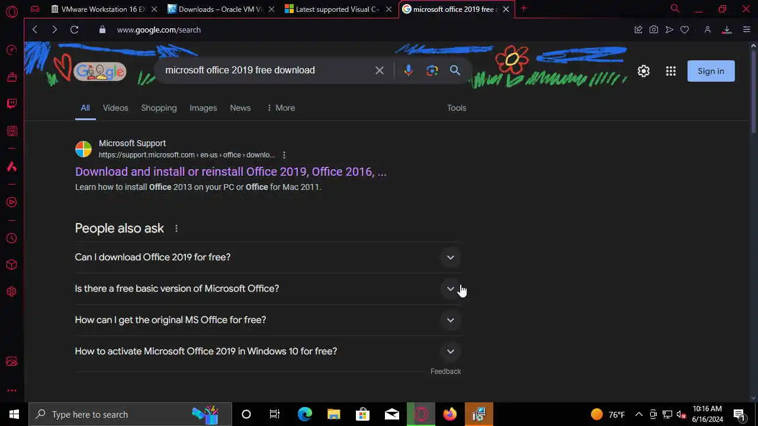Screen dimensions: 758x426
Task: Click the three-dots sidebar setup icon
Action: [x=12, y=390]
